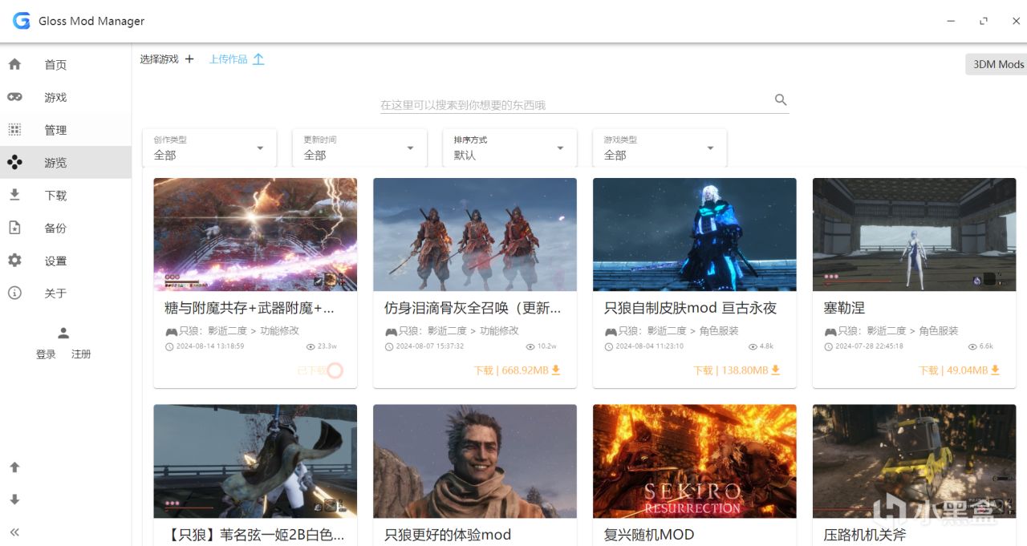1027x546 pixels.
Task: Click the 登录 login link
Action: point(46,354)
